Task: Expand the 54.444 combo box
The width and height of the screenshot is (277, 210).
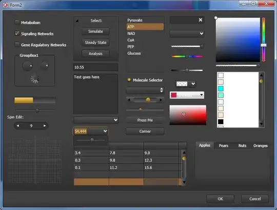Action: (105, 131)
